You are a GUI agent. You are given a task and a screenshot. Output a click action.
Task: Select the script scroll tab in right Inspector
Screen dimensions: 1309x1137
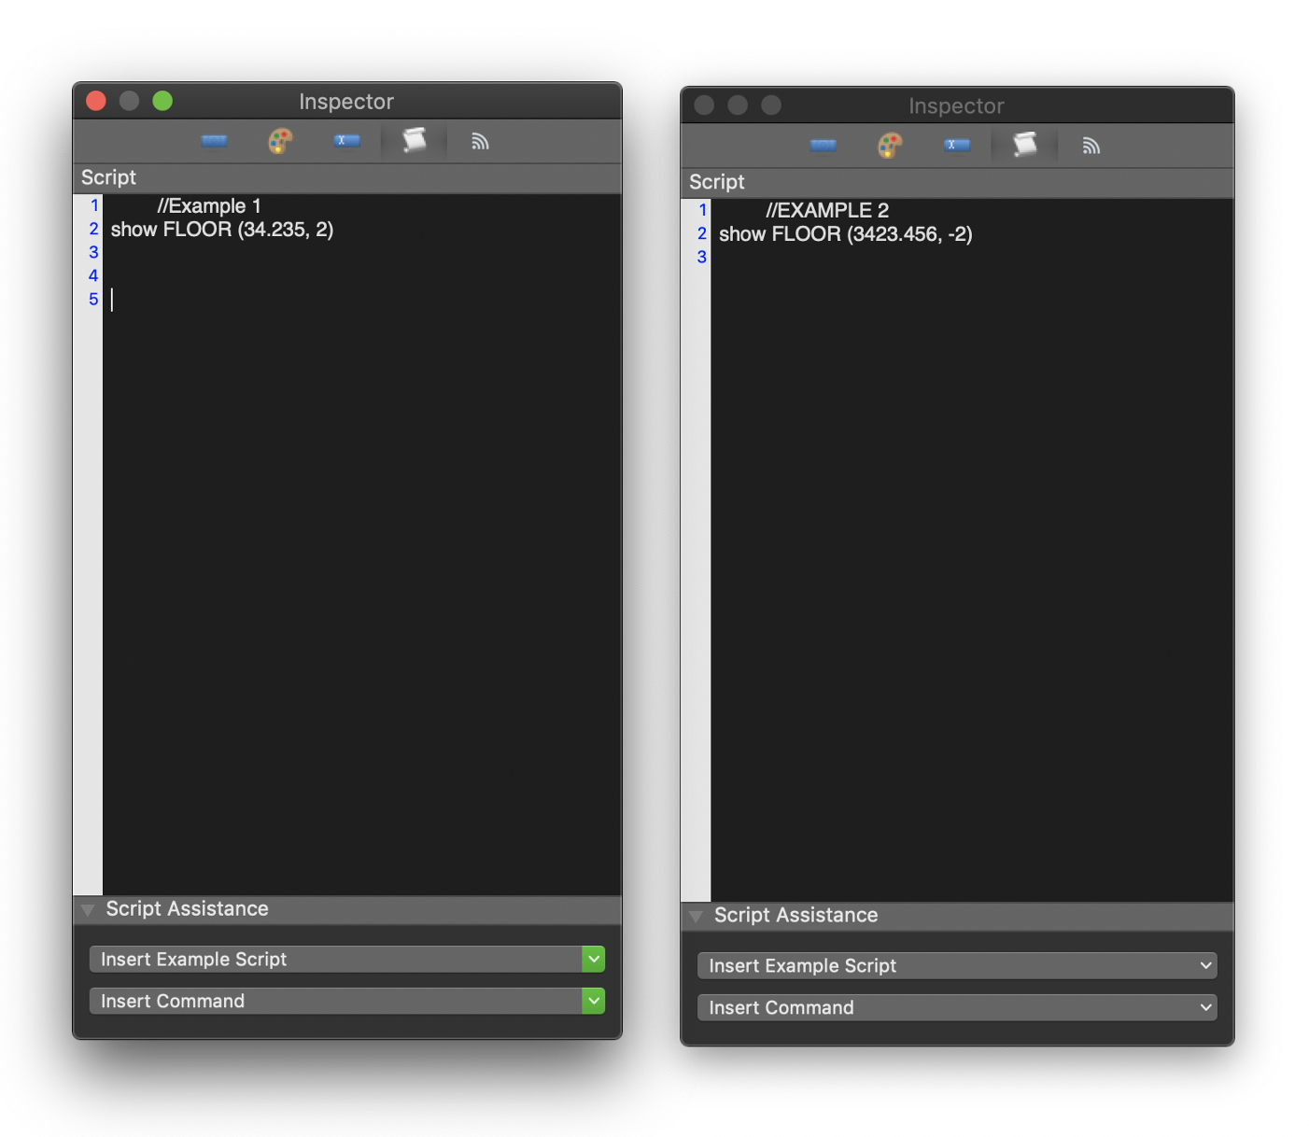pos(1024,145)
